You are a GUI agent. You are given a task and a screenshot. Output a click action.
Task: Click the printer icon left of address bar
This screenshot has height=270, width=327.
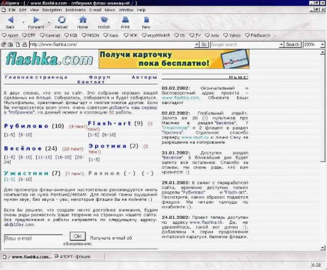25,44
